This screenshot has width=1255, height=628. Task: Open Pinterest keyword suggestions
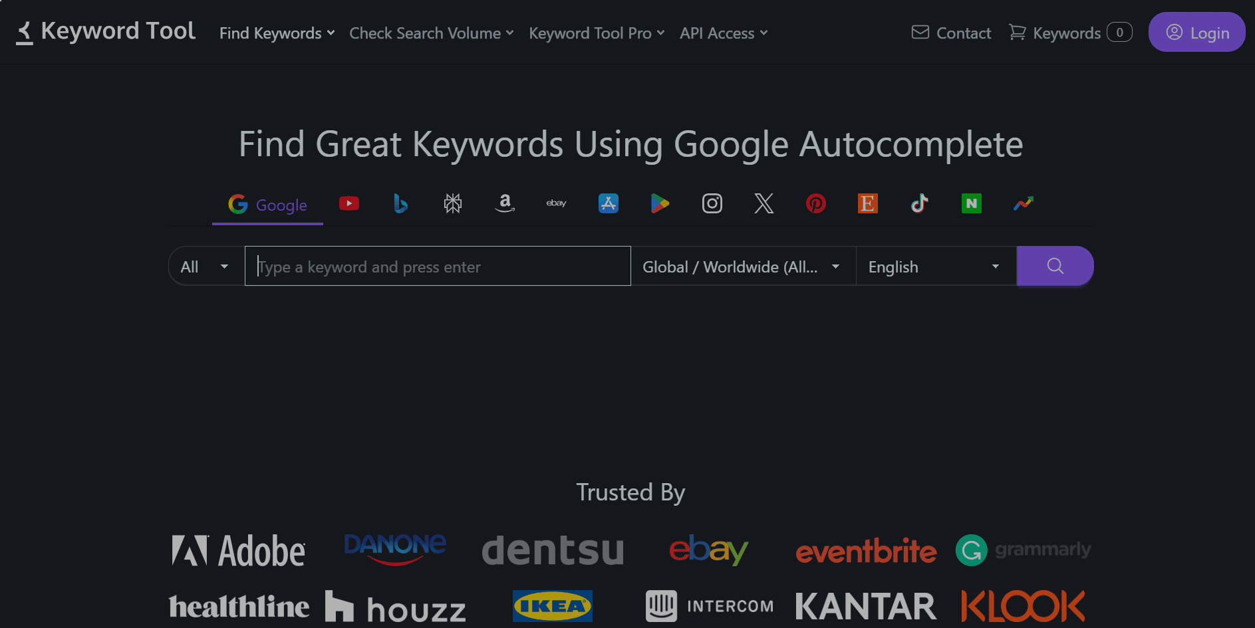click(815, 203)
